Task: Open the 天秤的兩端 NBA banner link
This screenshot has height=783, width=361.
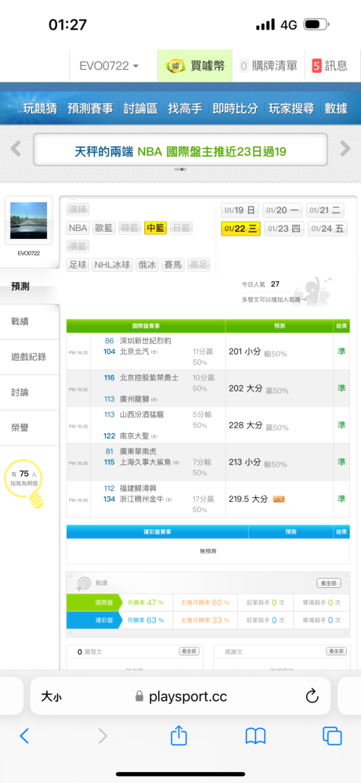Action: (180, 151)
